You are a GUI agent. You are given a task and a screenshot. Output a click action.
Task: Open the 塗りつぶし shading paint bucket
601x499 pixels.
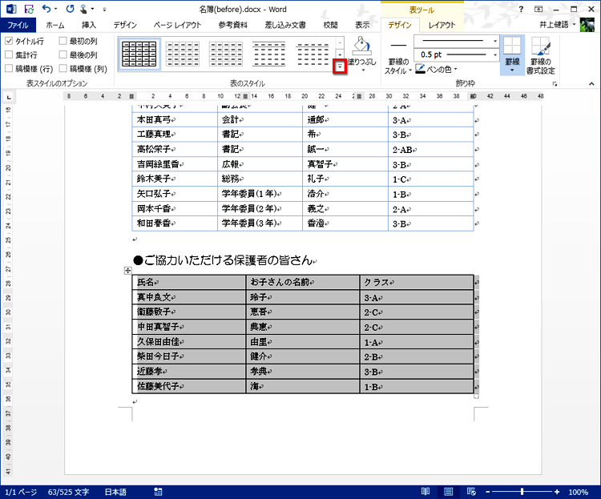click(x=362, y=45)
